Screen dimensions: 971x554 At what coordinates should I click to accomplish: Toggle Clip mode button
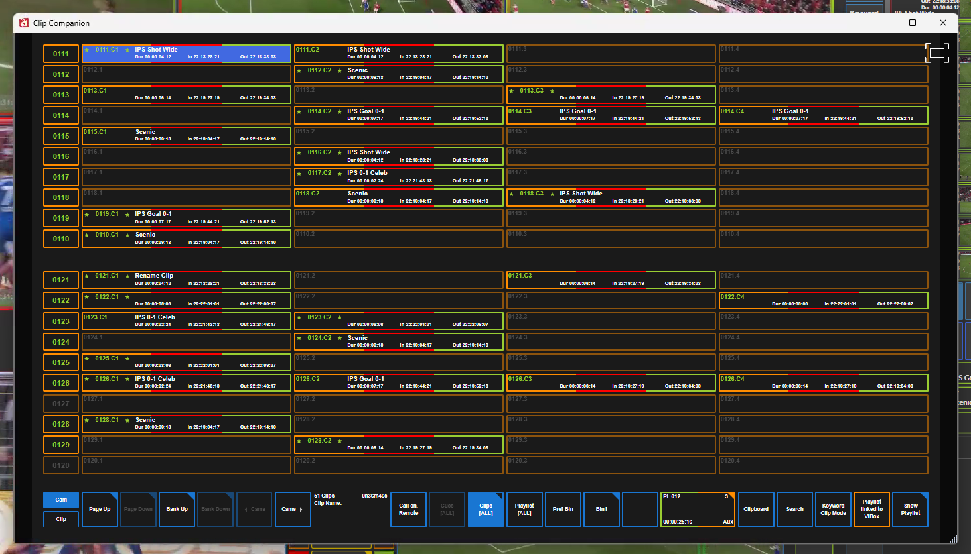[x=61, y=519]
